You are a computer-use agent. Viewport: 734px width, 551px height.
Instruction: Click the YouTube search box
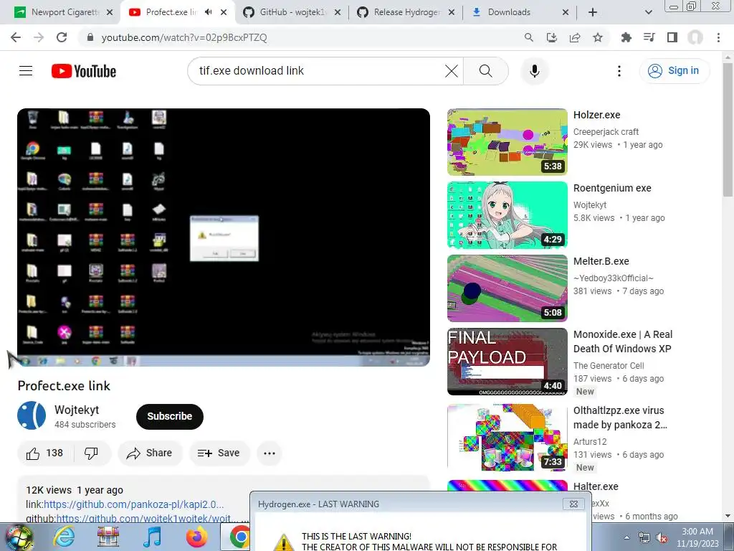click(318, 71)
